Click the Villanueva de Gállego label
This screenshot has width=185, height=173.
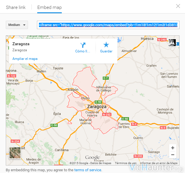coord(104,89)
